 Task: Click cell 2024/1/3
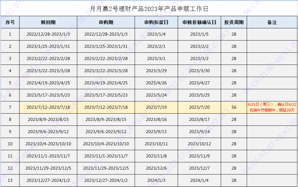[x=156, y=180]
